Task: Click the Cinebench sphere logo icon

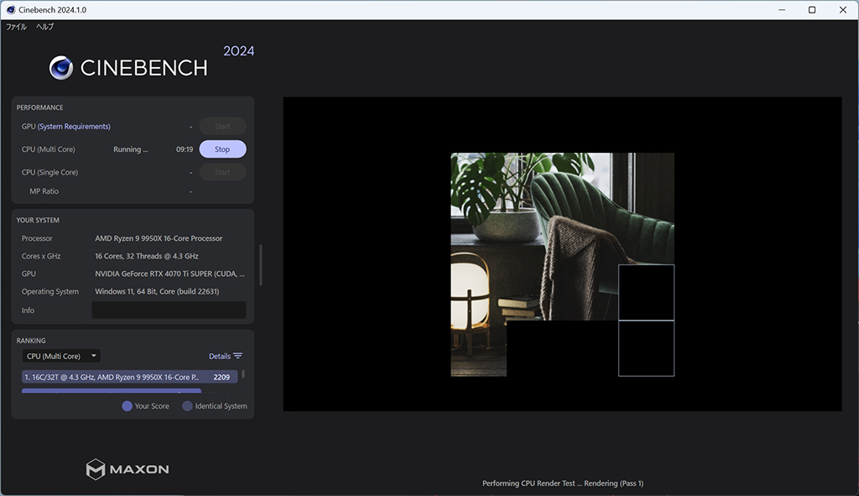Action: (60, 68)
